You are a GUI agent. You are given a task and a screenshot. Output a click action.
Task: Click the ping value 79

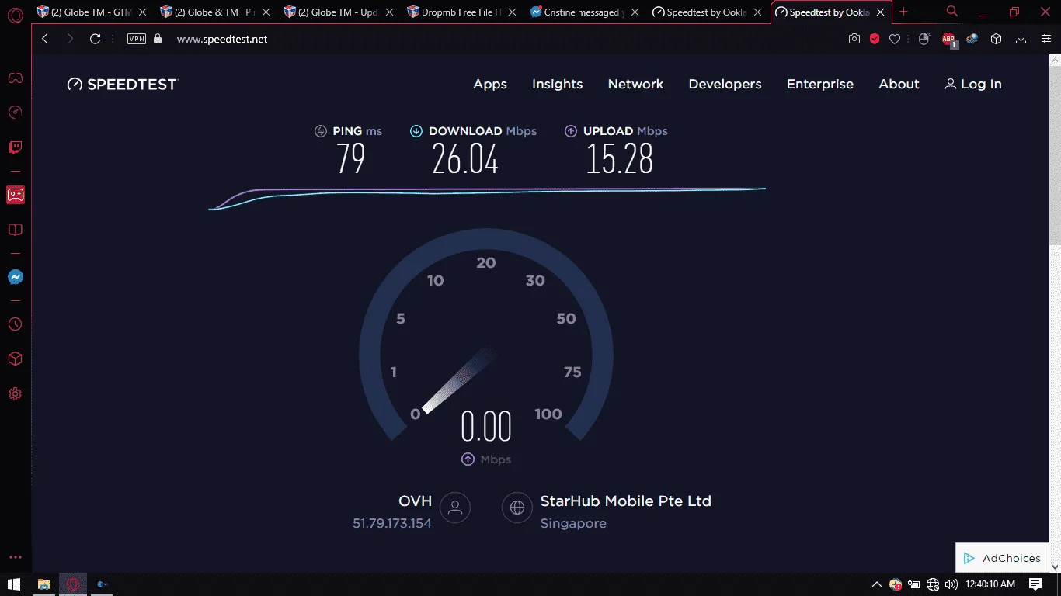350,159
